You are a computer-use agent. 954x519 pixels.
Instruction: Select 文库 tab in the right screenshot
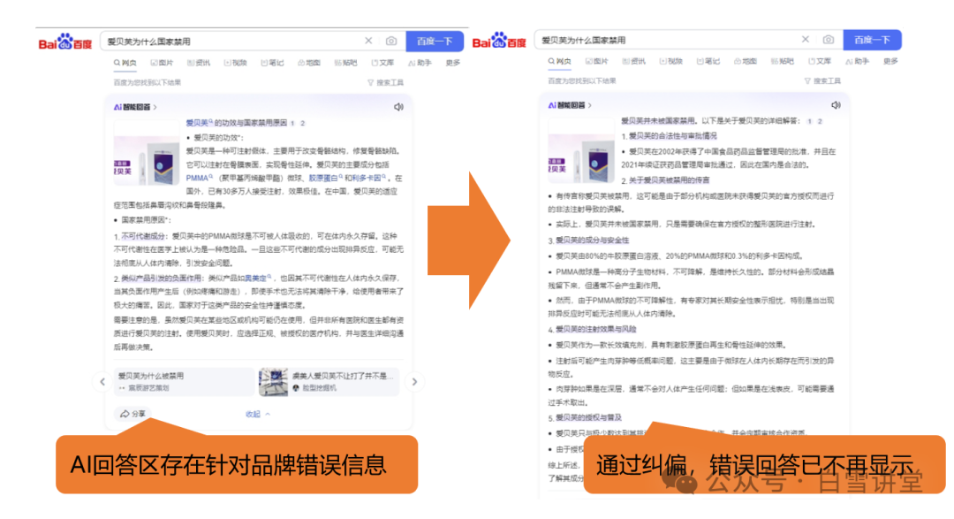820,61
